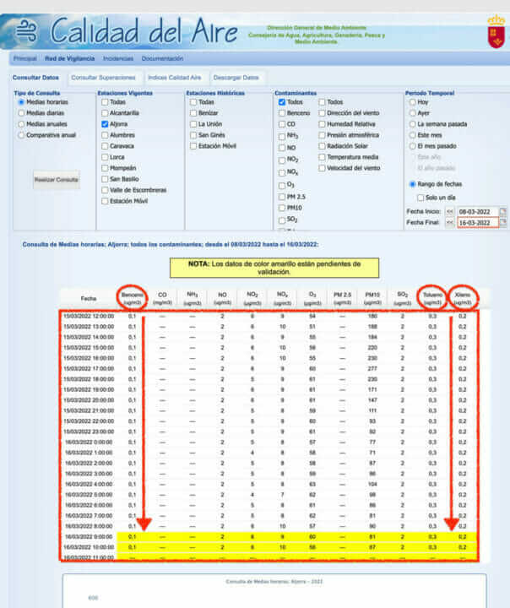Click the << button beside Fecha Inicio

pyautogui.click(x=450, y=211)
